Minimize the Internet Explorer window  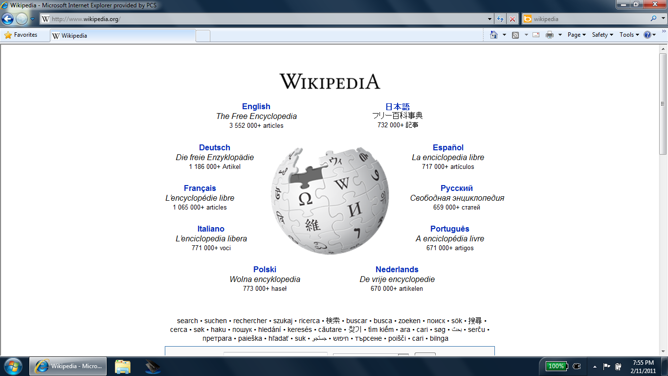[623, 4]
